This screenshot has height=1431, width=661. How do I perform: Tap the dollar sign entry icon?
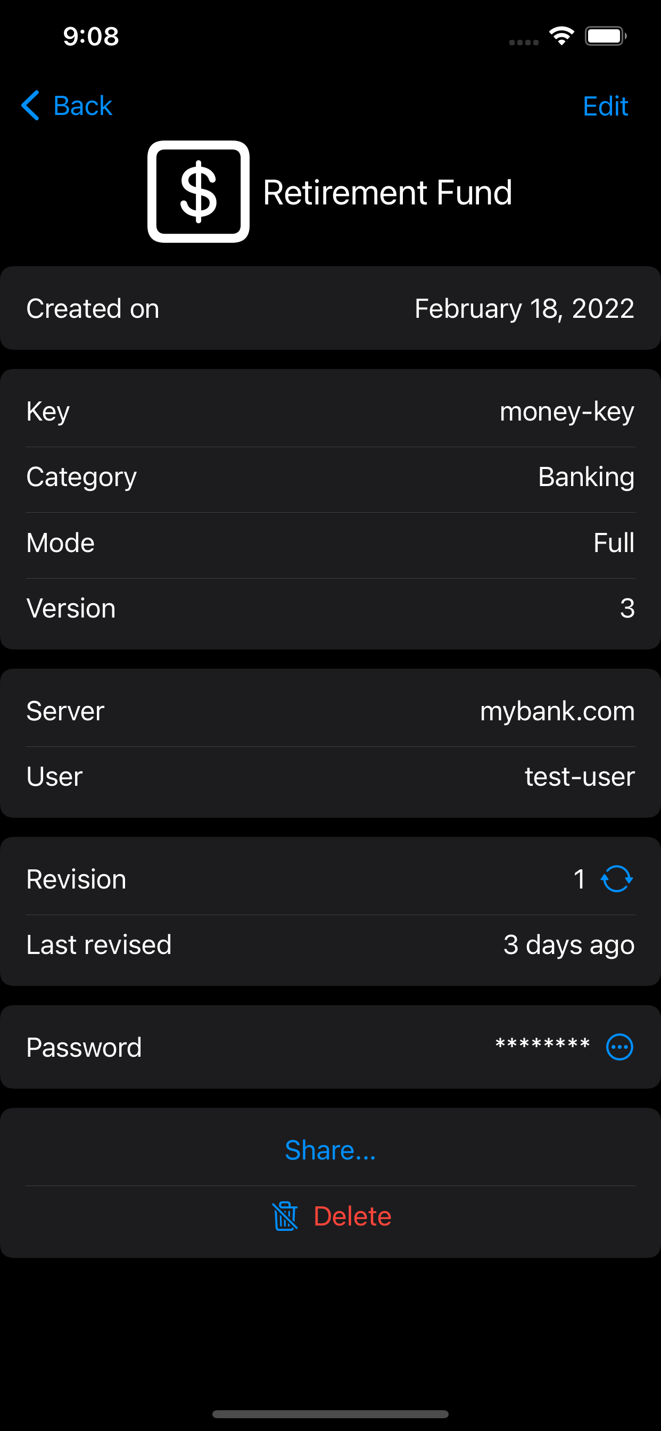199,192
